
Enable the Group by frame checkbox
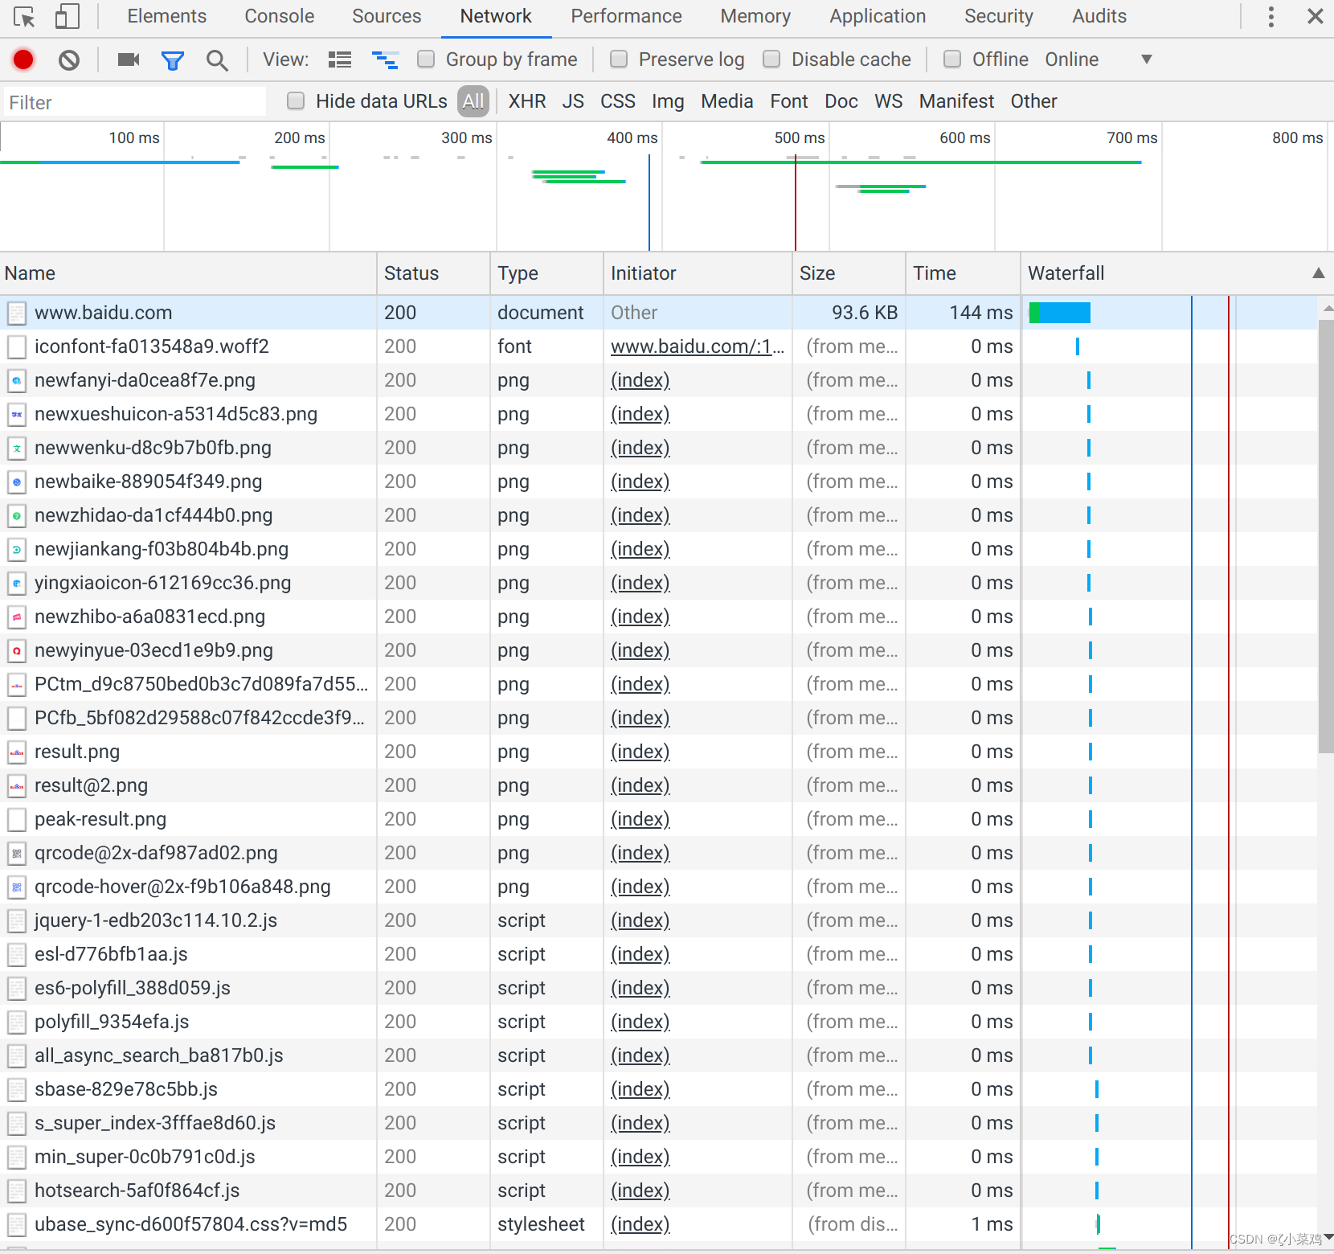[426, 59]
